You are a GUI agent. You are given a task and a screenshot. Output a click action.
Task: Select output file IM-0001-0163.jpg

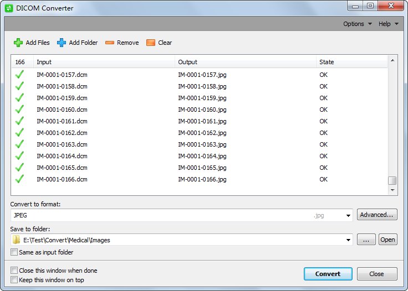pos(202,144)
